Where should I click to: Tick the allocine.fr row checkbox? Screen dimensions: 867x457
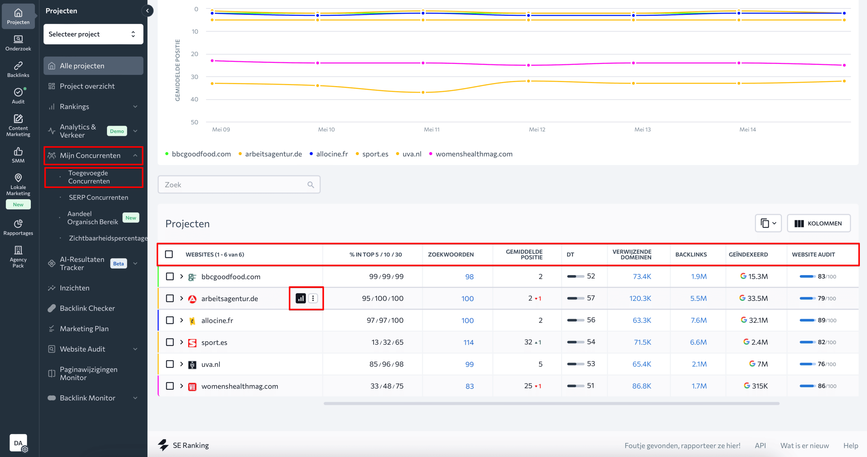point(170,320)
